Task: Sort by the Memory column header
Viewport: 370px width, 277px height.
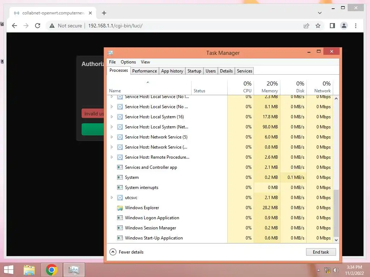Action: tap(267, 87)
